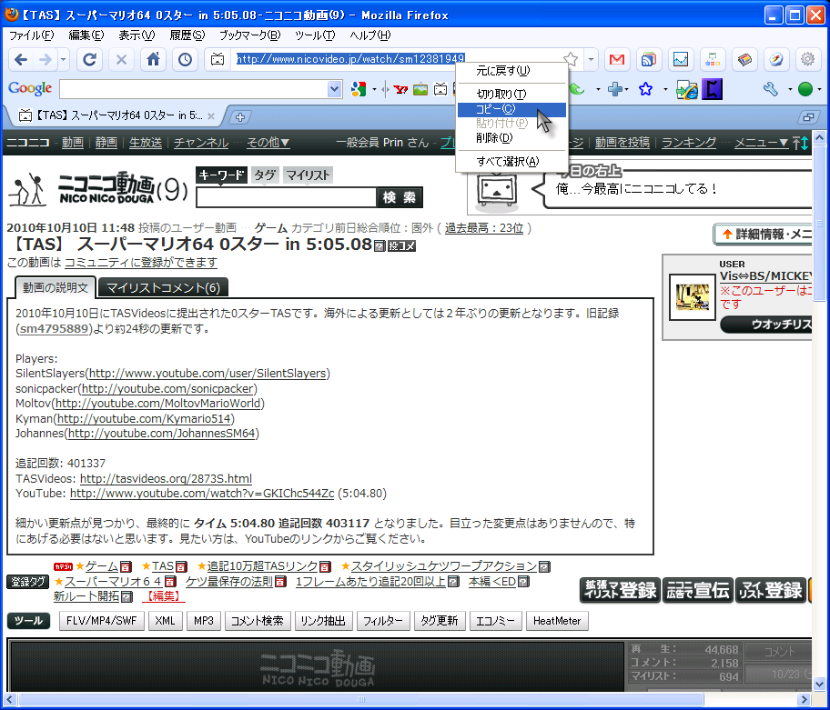Screen dimensions: 830x710
Task: Click the Reload page toolbar button
Action: [89, 60]
